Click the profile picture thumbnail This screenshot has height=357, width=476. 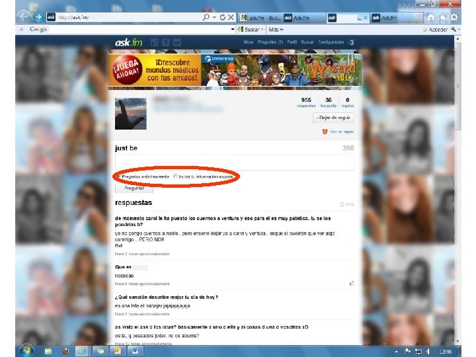tap(130, 114)
